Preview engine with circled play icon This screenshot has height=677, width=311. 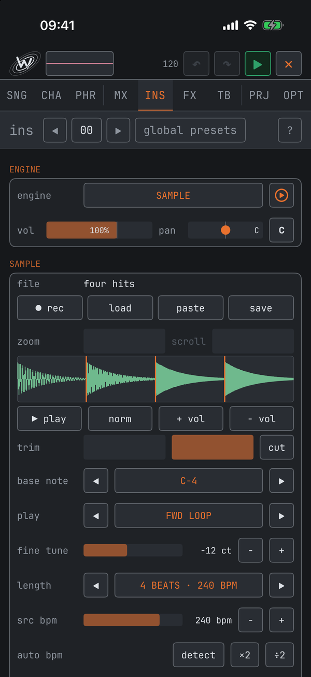pyautogui.click(x=281, y=196)
